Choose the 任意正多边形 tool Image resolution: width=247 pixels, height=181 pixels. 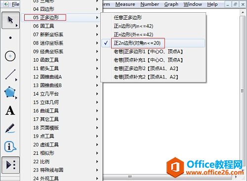153,18
